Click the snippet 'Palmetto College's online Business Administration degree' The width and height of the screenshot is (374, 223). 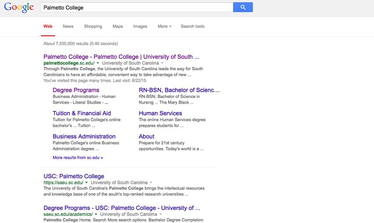coord(86,146)
